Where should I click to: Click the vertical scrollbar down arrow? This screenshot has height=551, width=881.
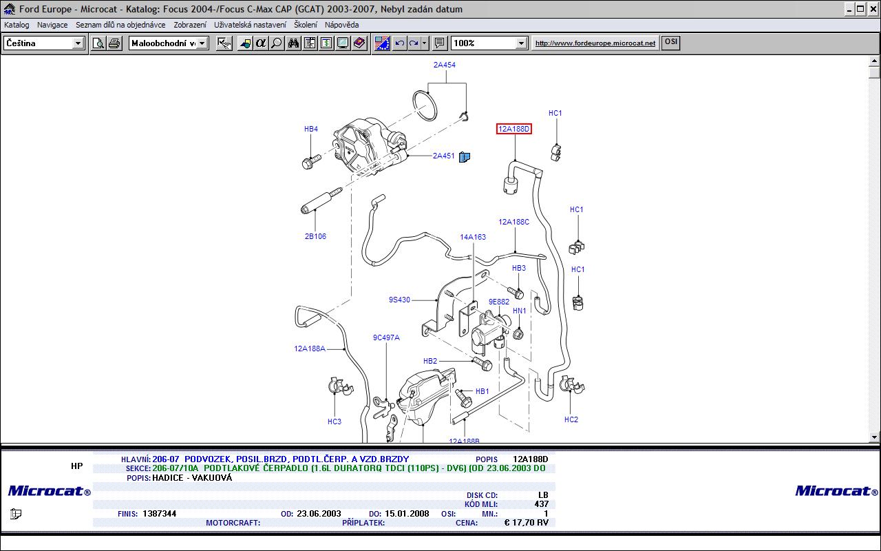tap(874, 437)
